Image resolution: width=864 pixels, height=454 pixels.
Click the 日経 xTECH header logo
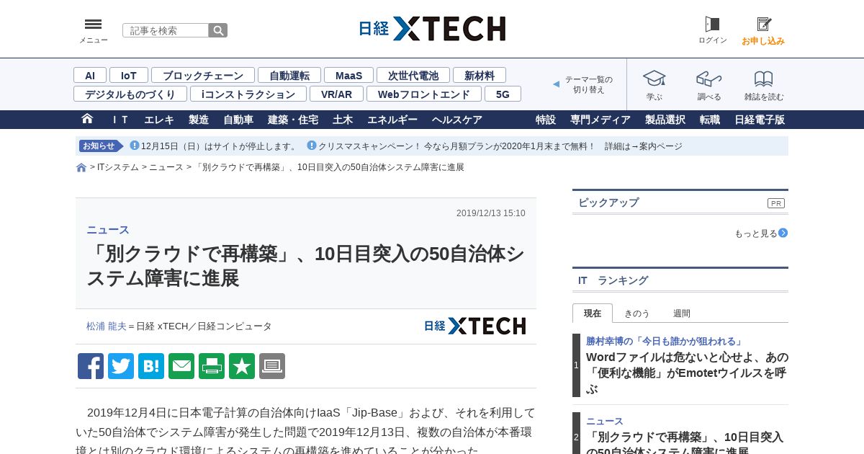click(x=432, y=29)
